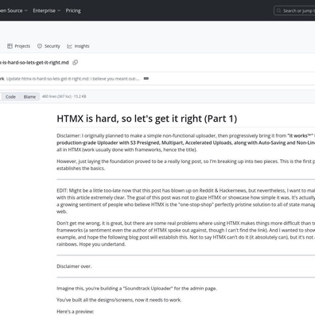
Task: Click the Disclaimer over paragraph text
Action: tap(74, 266)
